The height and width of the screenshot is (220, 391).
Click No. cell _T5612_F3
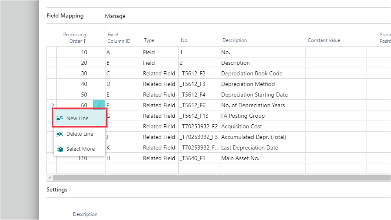pos(199,84)
